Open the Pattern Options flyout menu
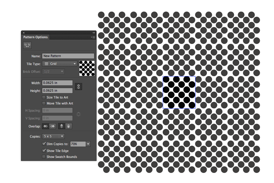The image size is (274, 183). 93,37
